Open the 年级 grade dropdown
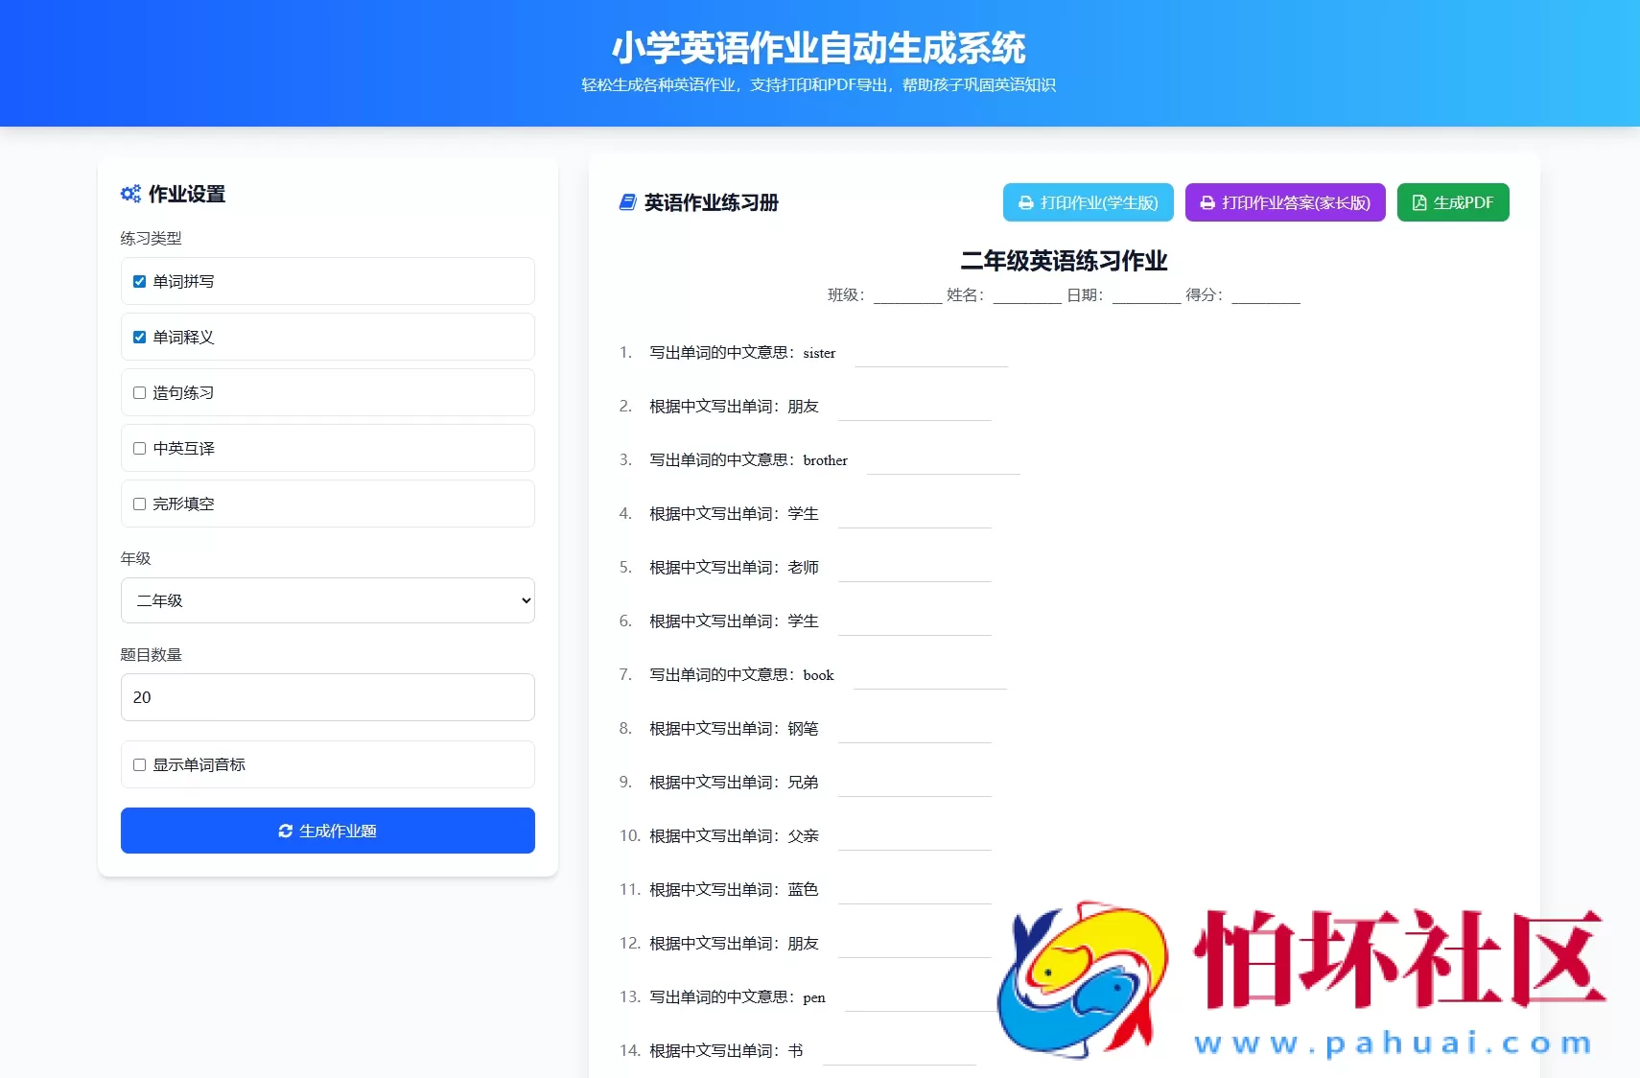The image size is (1640, 1078). [x=327, y=600]
